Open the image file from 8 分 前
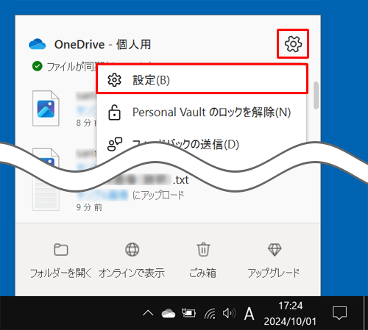 point(46,108)
